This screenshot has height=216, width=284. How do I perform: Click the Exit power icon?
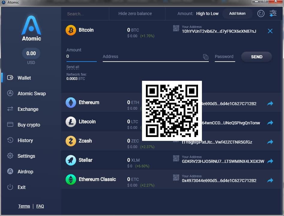coord(10,187)
